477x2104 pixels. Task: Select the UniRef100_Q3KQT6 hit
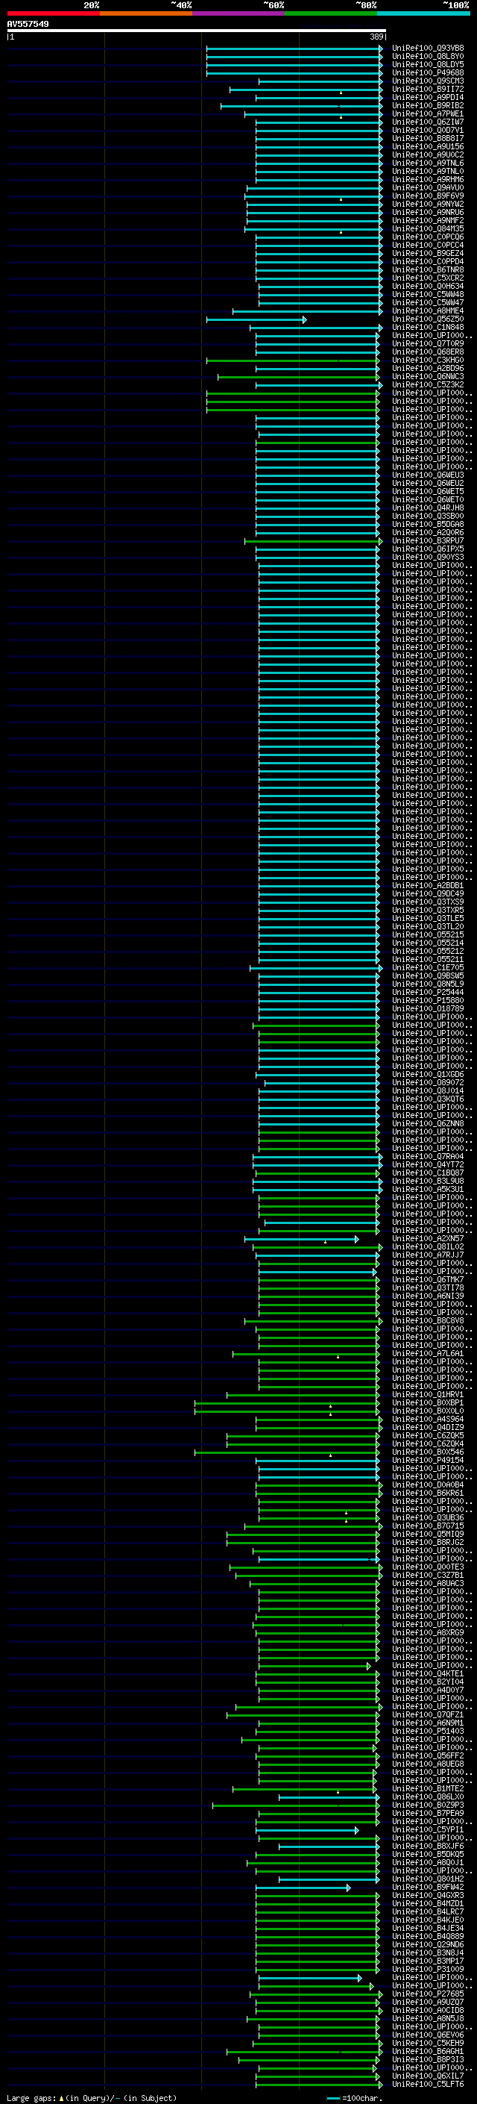[x=428, y=1099]
